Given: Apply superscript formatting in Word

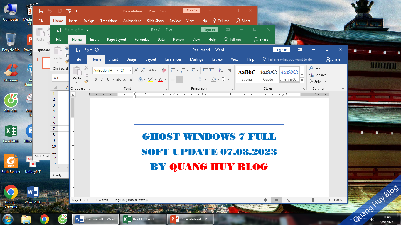Looking at the screenshot, I should click(x=132, y=79).
